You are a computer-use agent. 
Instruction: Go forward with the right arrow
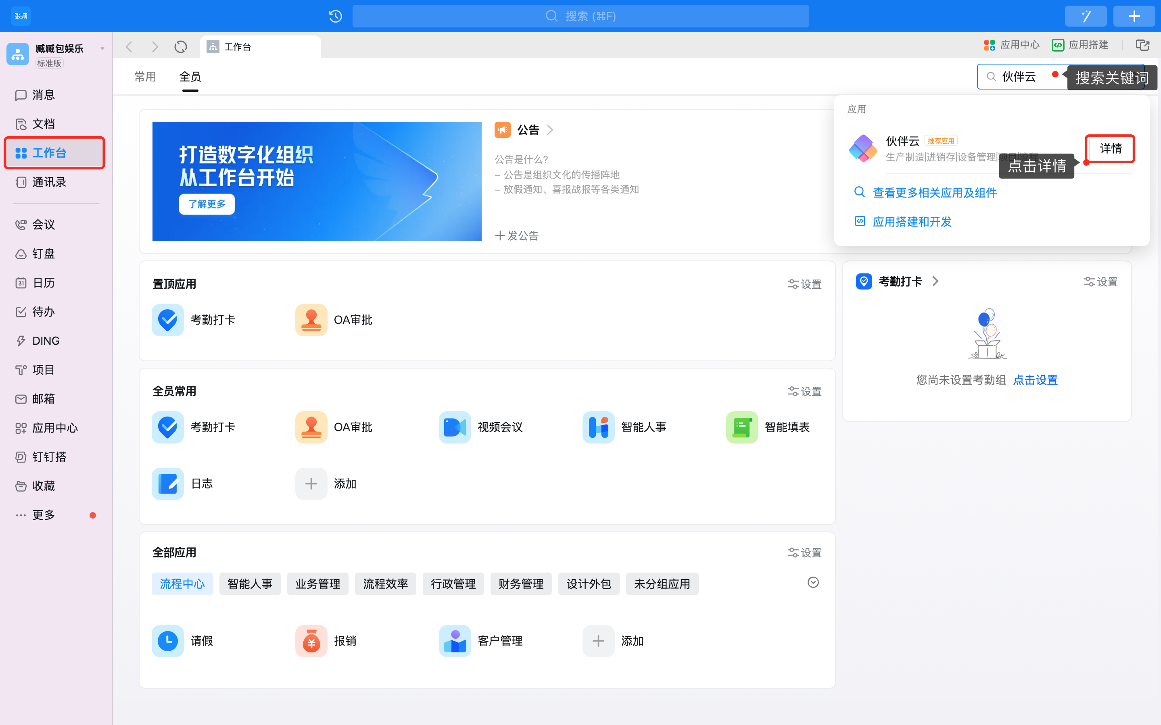click(x=155, y=46)
